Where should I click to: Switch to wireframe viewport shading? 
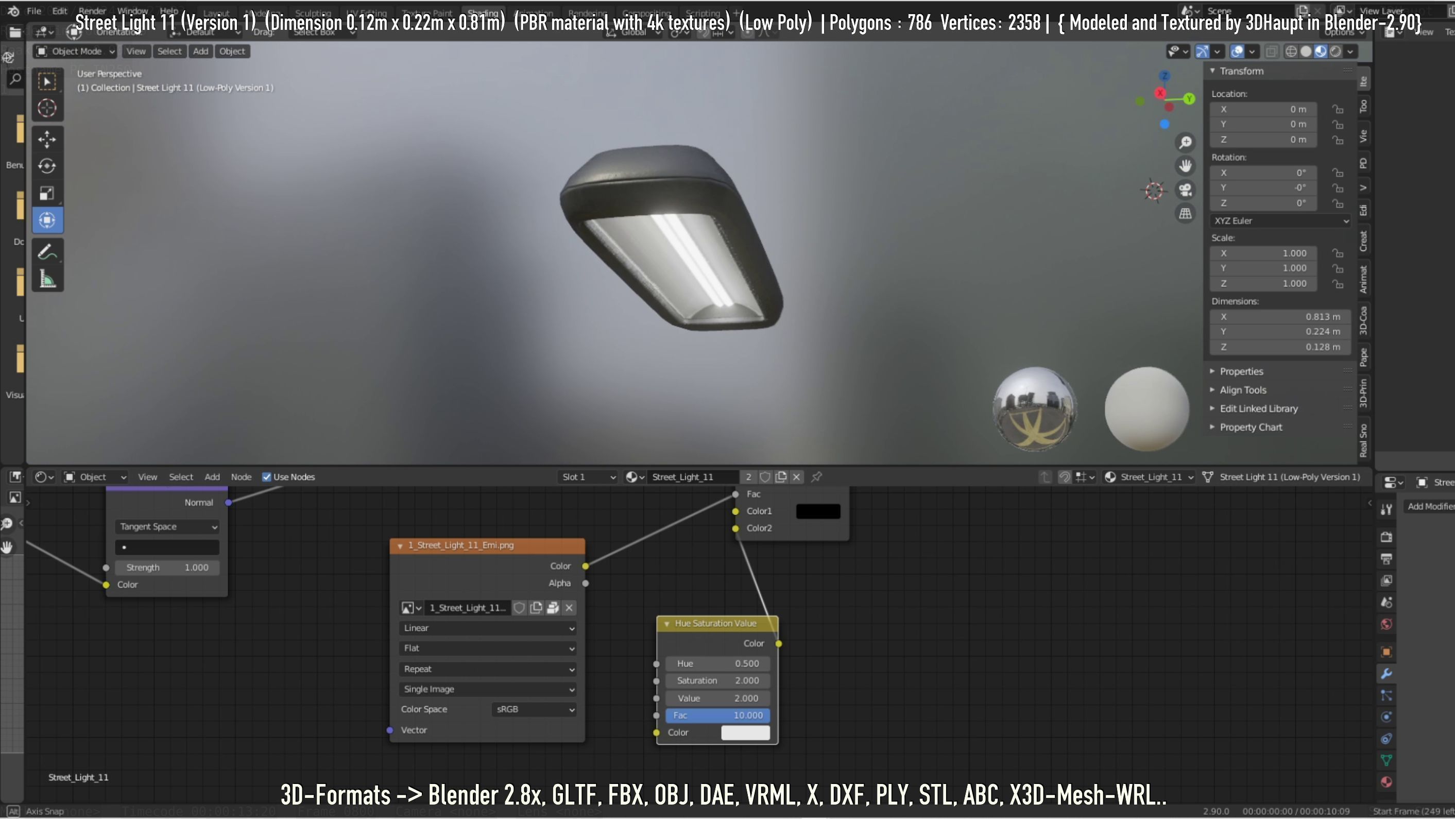coord(1291,52)
